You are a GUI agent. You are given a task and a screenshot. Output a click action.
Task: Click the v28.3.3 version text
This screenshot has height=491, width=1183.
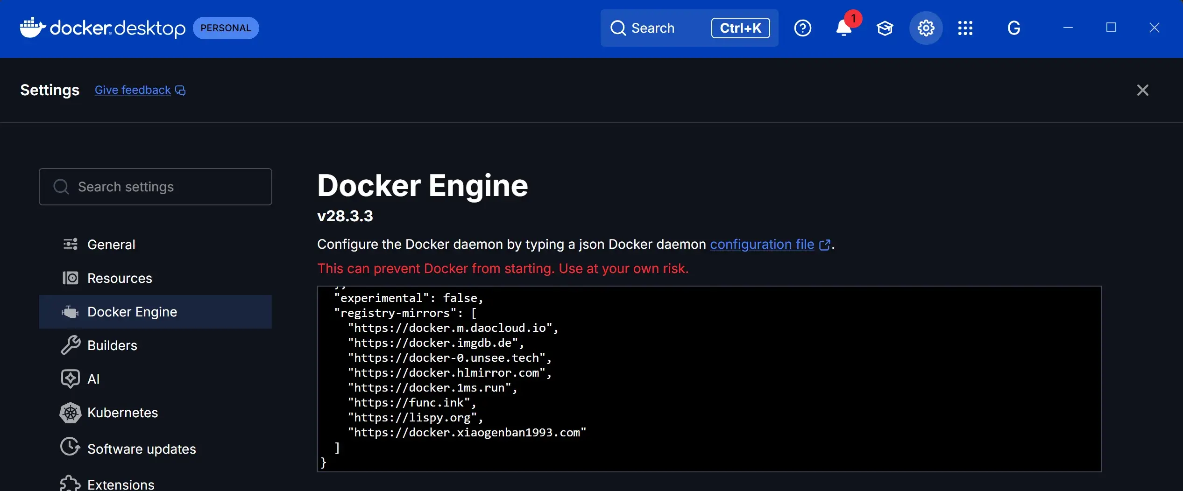[345, 216]
